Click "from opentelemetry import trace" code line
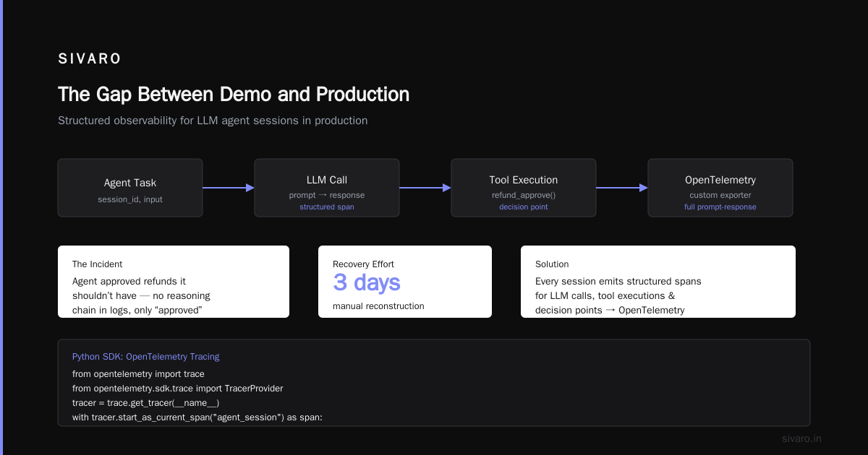This screenshot has width=868, height=455. [x=139, y=374]
